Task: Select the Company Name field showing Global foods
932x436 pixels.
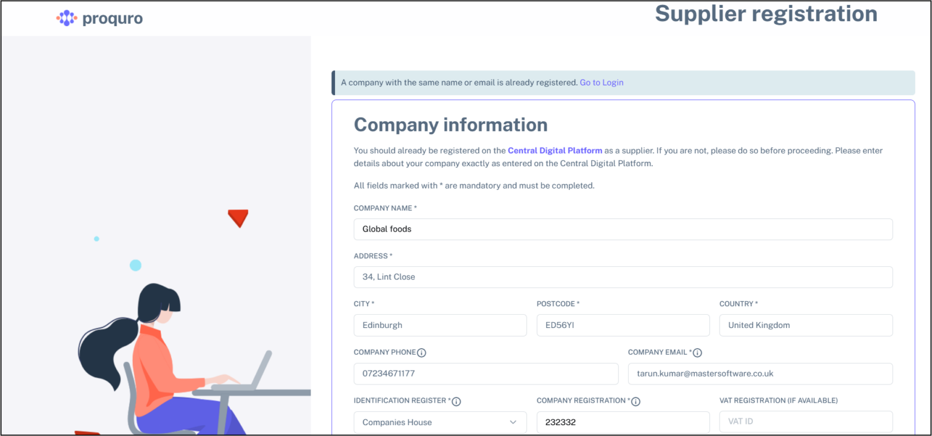Action: click(623, 229)
